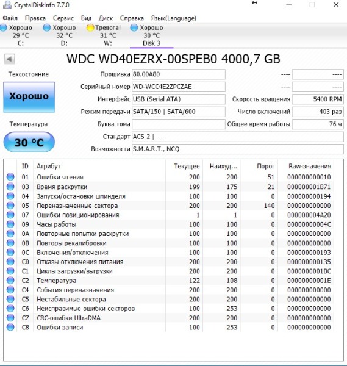Click the serial number field WD-WCC4E2ZPCZAE
The width and height of the screenshot is (347, 366).
[x=179, y=87]
